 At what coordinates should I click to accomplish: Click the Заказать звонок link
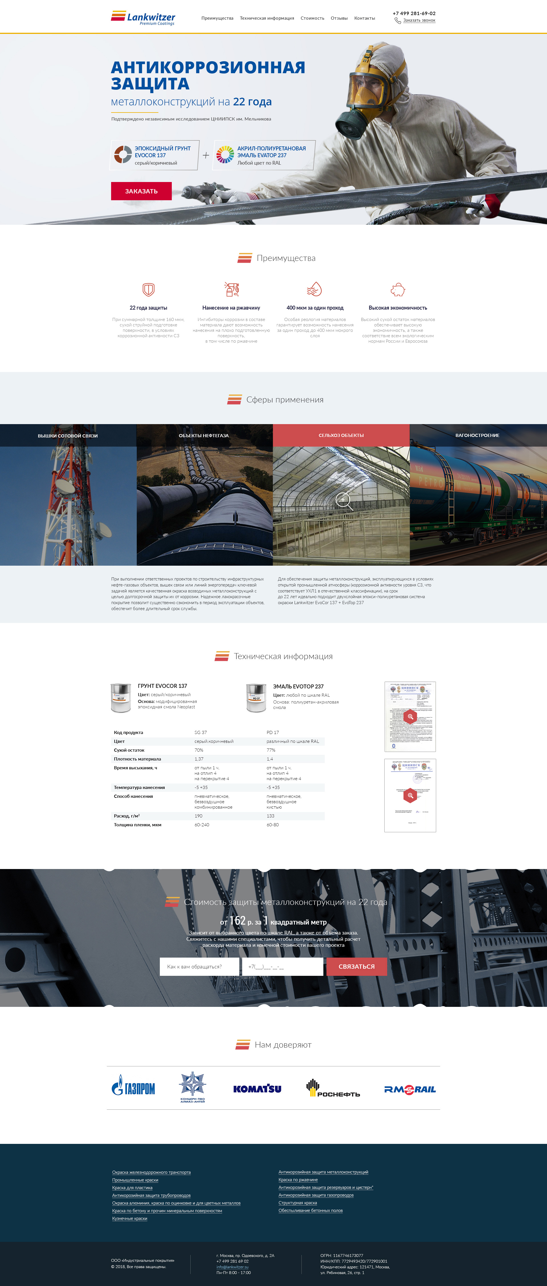pos(419,21)
